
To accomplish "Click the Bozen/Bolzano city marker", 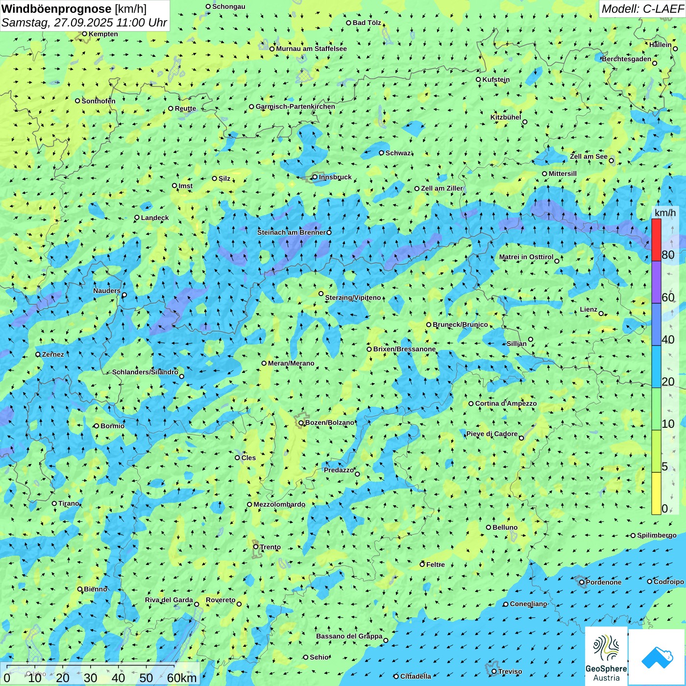I will [x=301, y=422].
